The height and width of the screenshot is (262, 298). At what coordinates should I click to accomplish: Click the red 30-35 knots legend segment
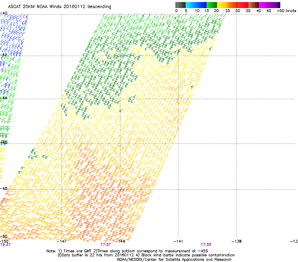[243, 5]
